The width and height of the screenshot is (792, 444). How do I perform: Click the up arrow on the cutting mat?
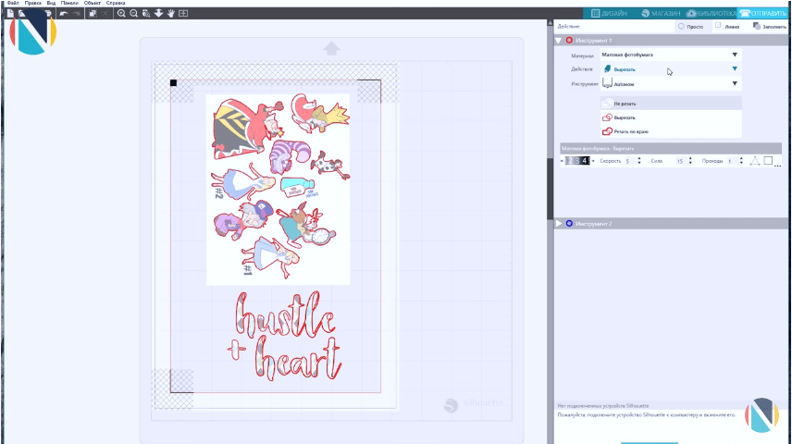click(331, 48)
